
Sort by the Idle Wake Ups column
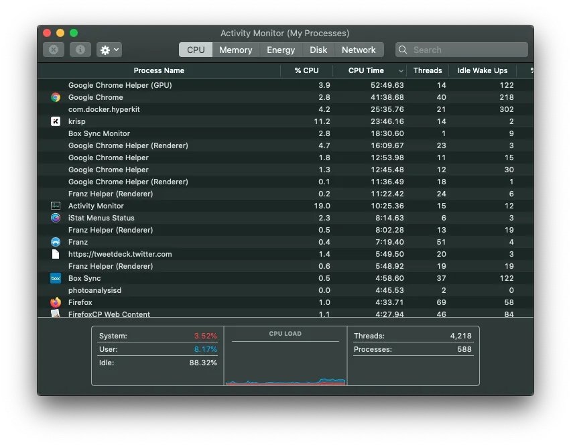pos(482,70)
